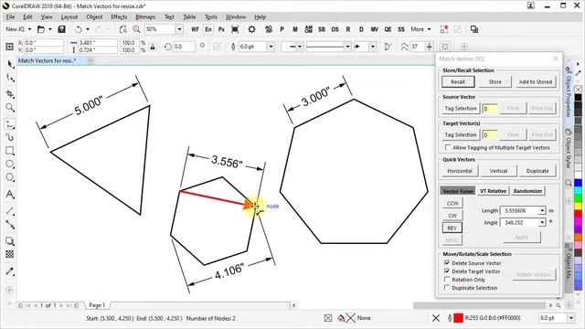Select the Text tool
585x329 pixels.
(10, 194)
